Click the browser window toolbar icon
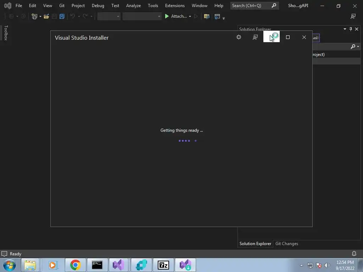The height and width of the screenshot is (272, 363). 217,16
